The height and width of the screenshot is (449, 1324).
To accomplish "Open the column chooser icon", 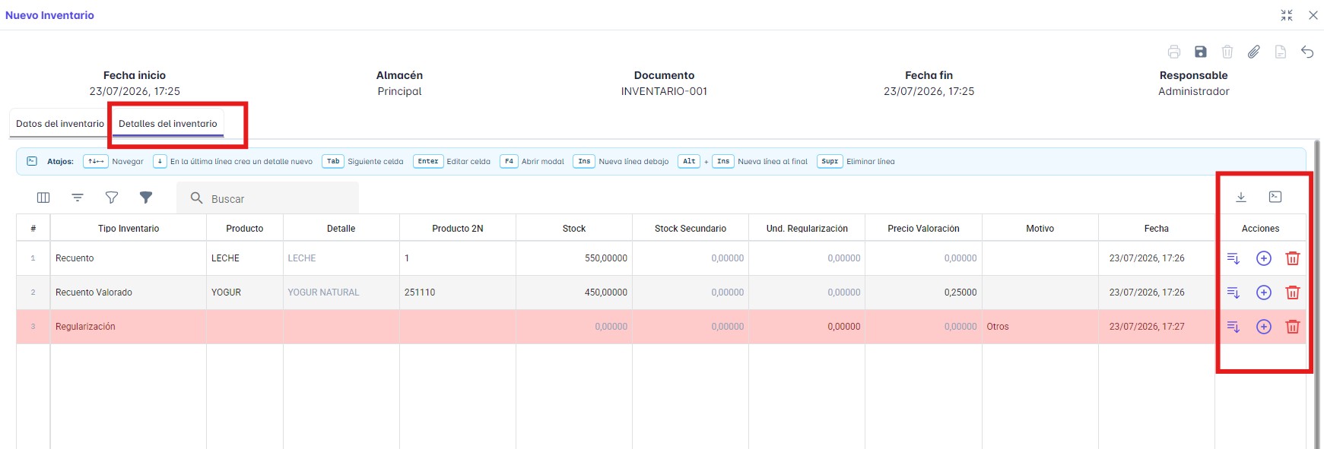I will tap(43, 198).
